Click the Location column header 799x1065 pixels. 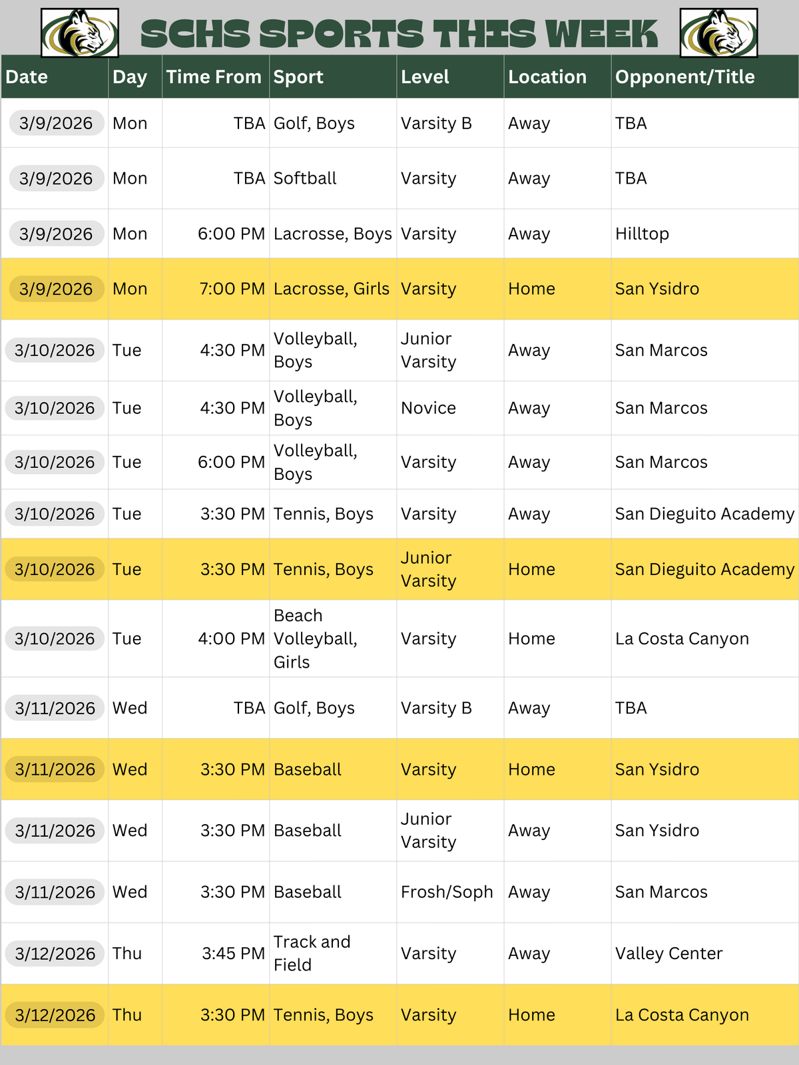(x=547, y=77)
